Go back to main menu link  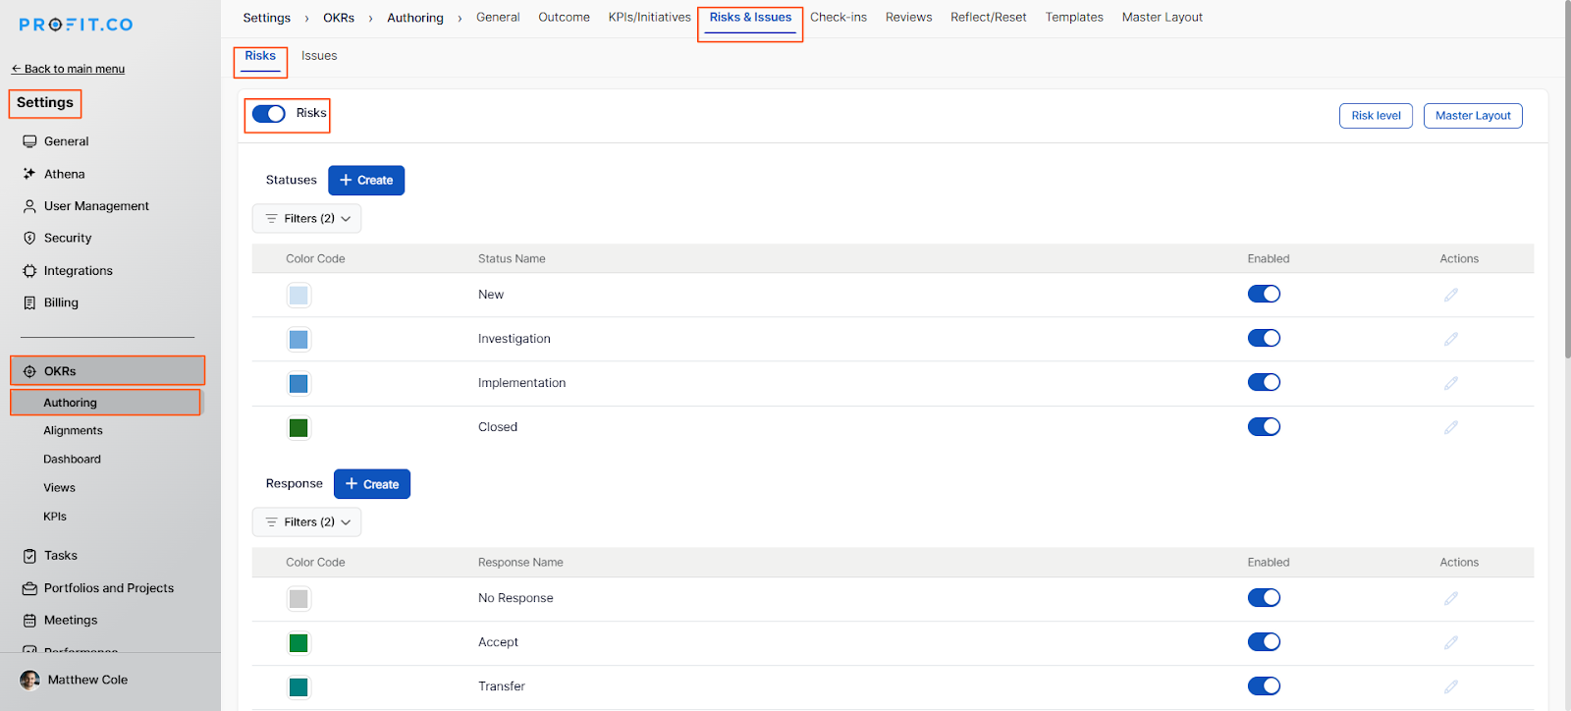(x=68, y=69)
